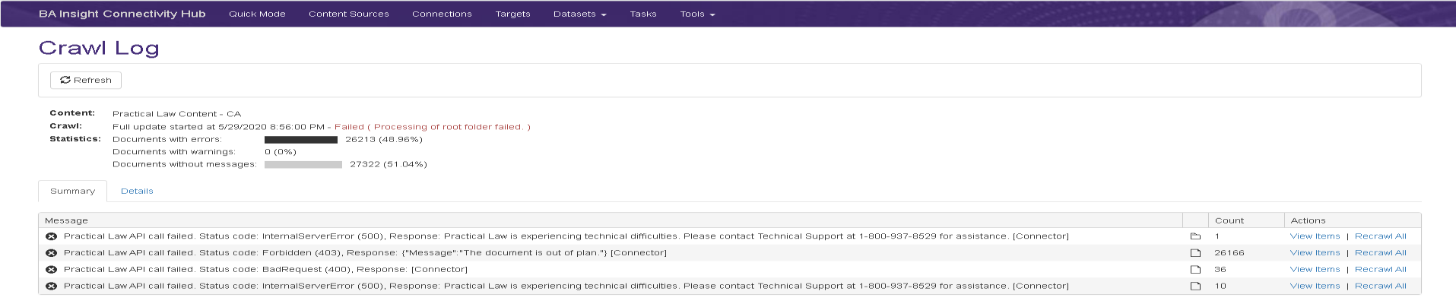Click the "26213 (48.96%)" errors statistic

pyautogui.click(x=384, y=140)
